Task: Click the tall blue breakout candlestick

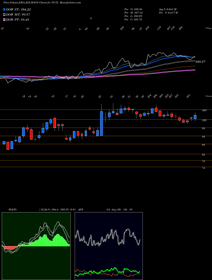Action: pyautogui.click(x=101, y=123)
